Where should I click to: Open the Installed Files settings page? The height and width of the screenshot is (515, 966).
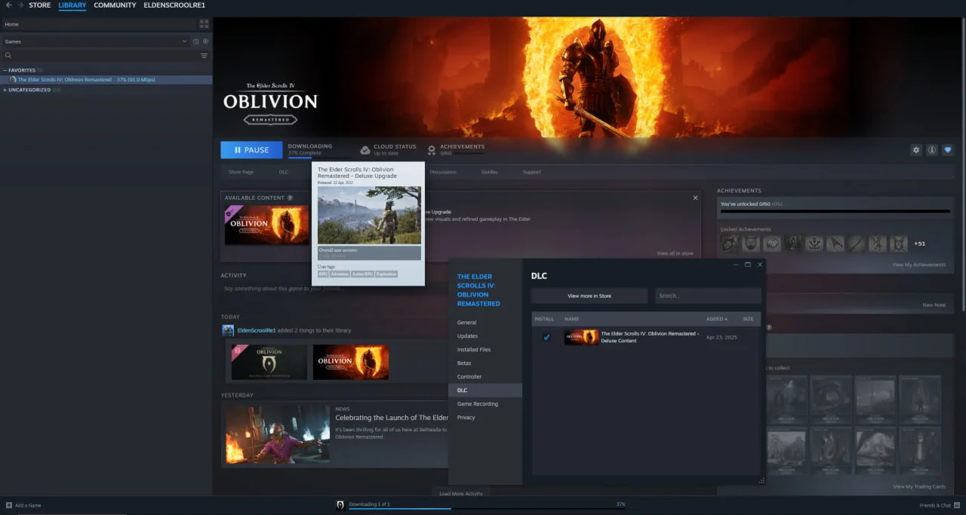click(474, 349)
